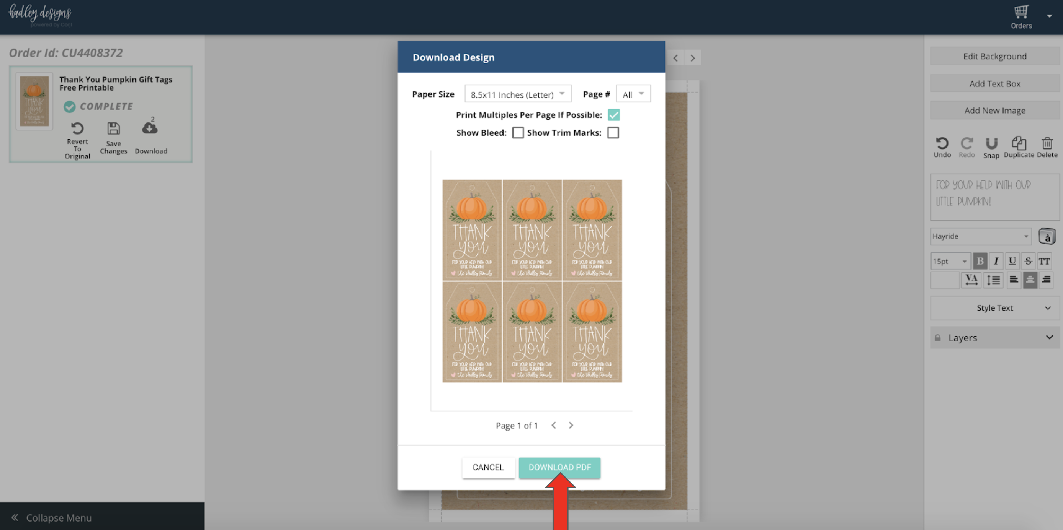Click the DOWNLOAD PDF button

click(559, 467)
